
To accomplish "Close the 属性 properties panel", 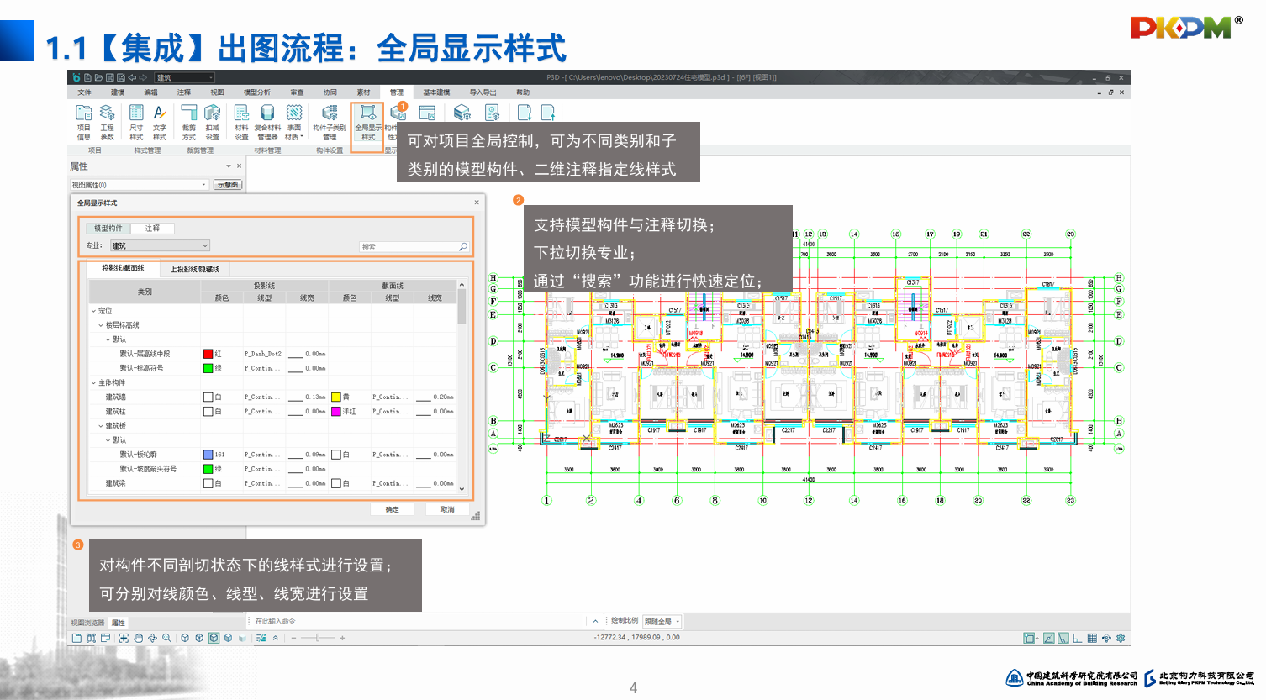I will [x=240, y=166].
